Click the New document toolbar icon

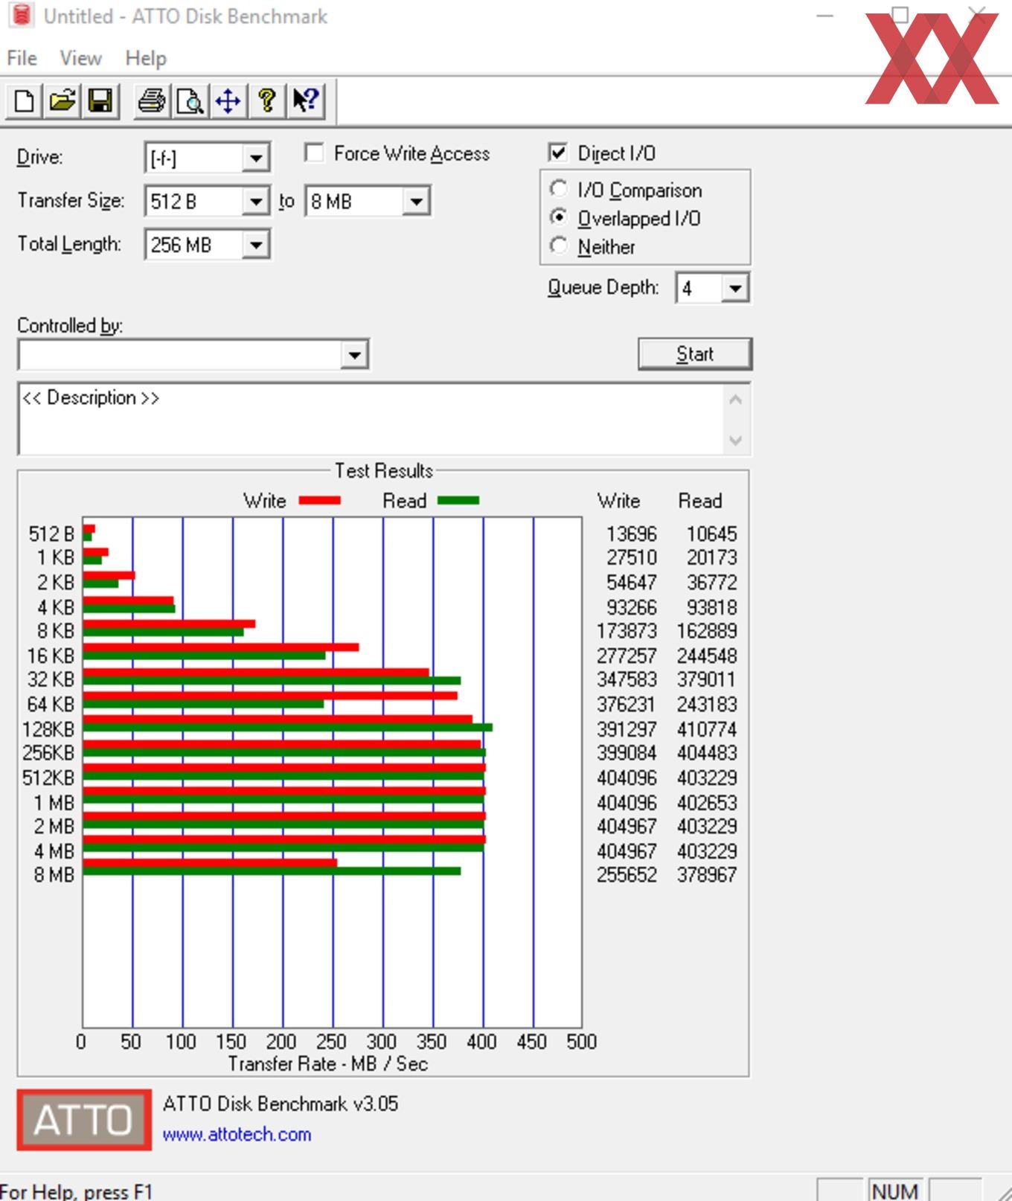point(24,100)
